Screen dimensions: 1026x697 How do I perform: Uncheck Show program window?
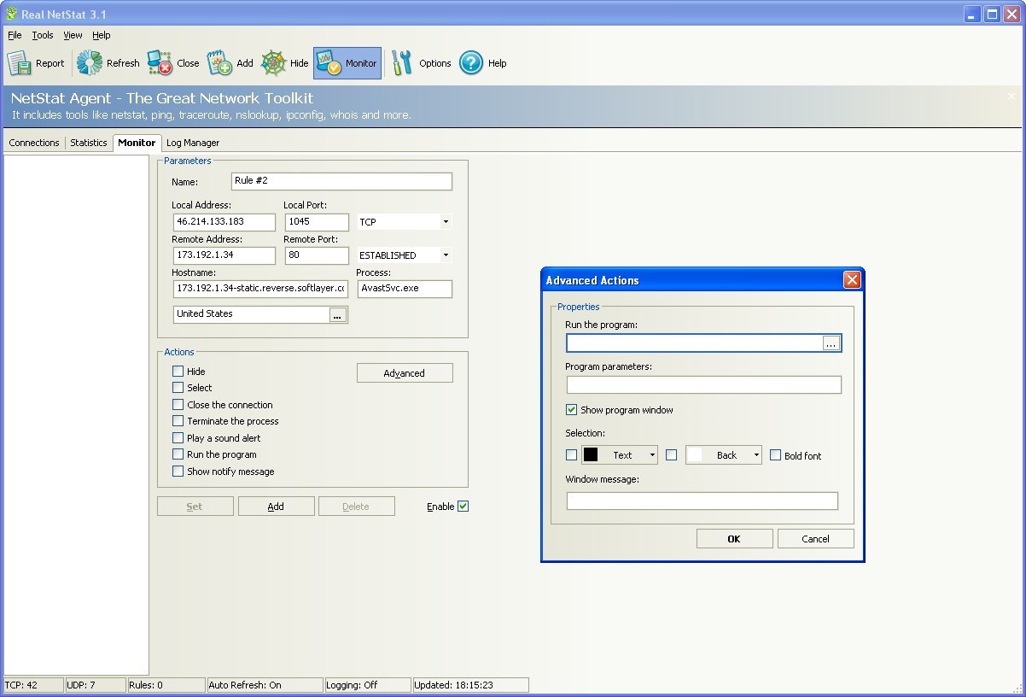(572, 409)
